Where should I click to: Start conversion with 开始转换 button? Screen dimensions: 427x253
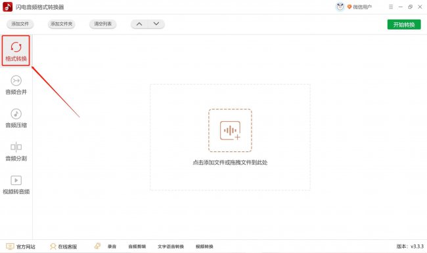(x=404, y=24)
